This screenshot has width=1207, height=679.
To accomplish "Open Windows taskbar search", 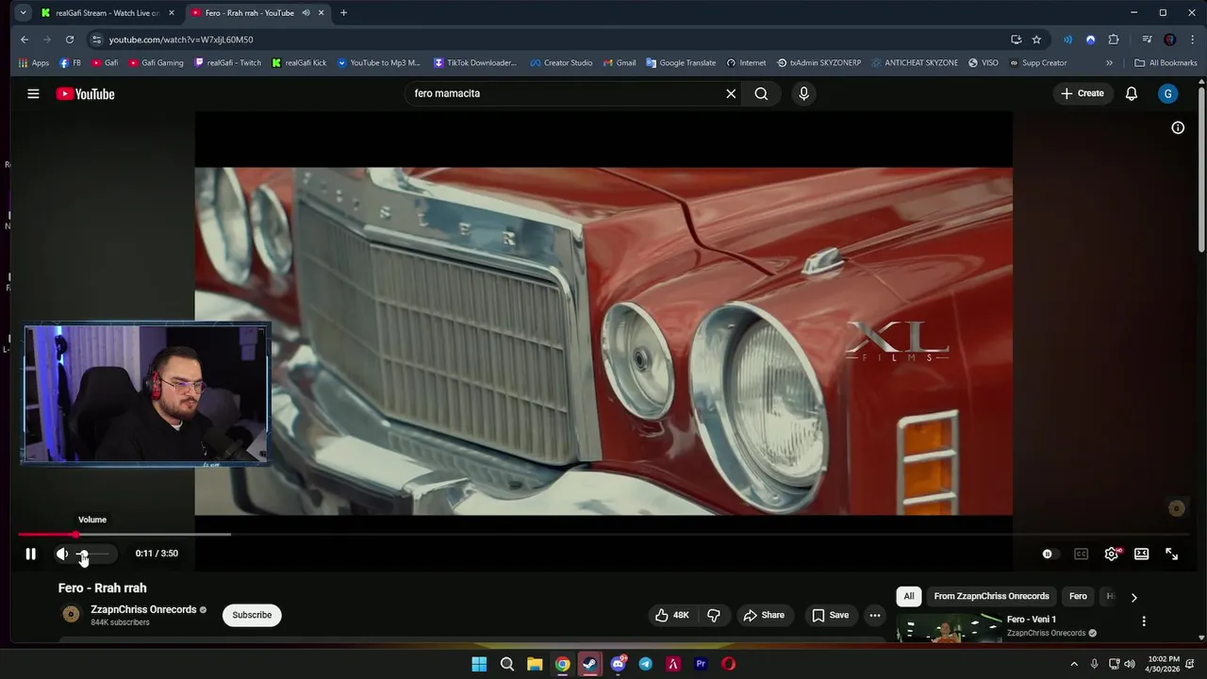I will pyautogui.click(x=506, y=664).
